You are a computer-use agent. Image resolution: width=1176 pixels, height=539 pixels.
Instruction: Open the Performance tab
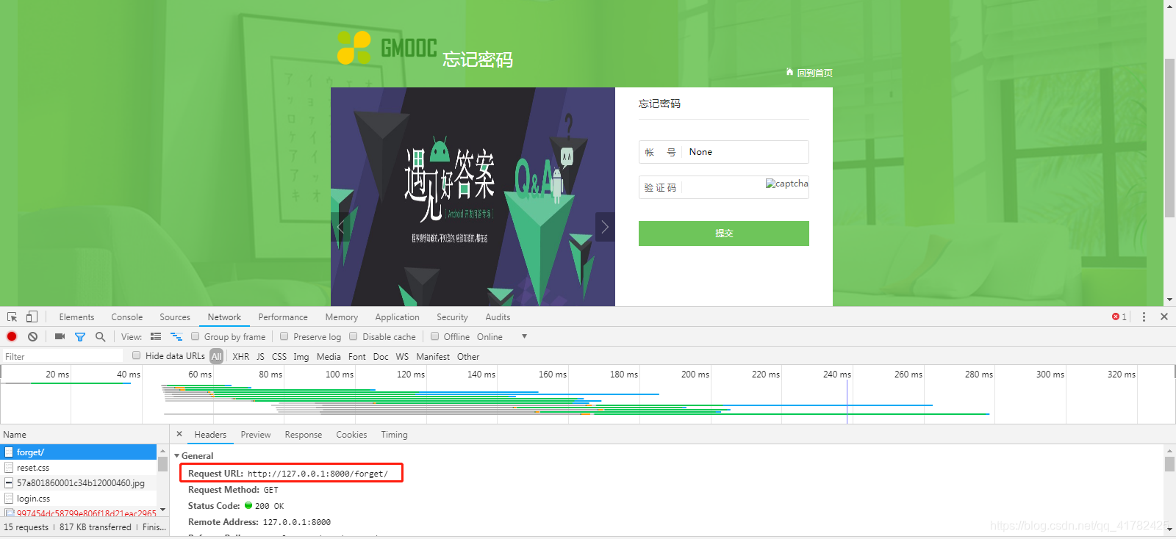coord(283,317)
